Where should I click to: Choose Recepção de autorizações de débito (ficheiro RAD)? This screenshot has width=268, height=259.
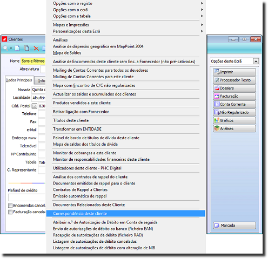[126, 235]
